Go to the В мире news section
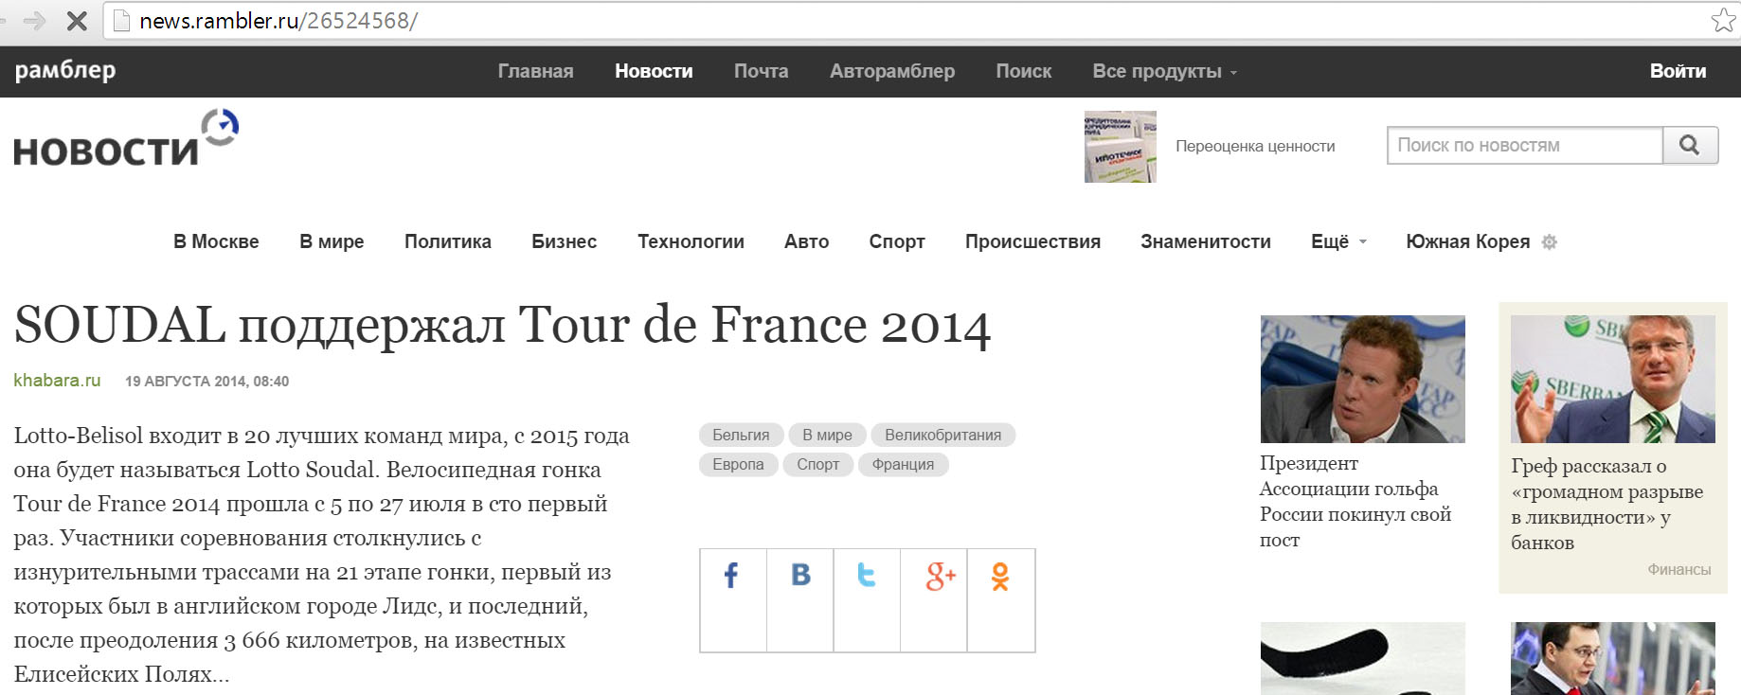 click(x=332, y=241)
